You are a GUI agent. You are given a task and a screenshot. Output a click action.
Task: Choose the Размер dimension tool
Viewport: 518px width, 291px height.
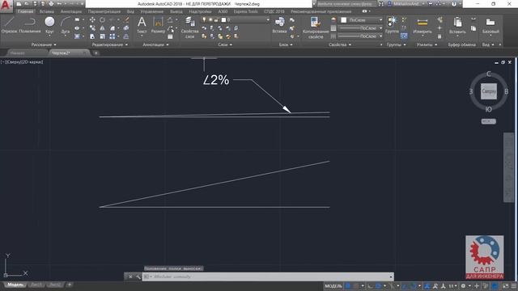click(x=158, y=25)
